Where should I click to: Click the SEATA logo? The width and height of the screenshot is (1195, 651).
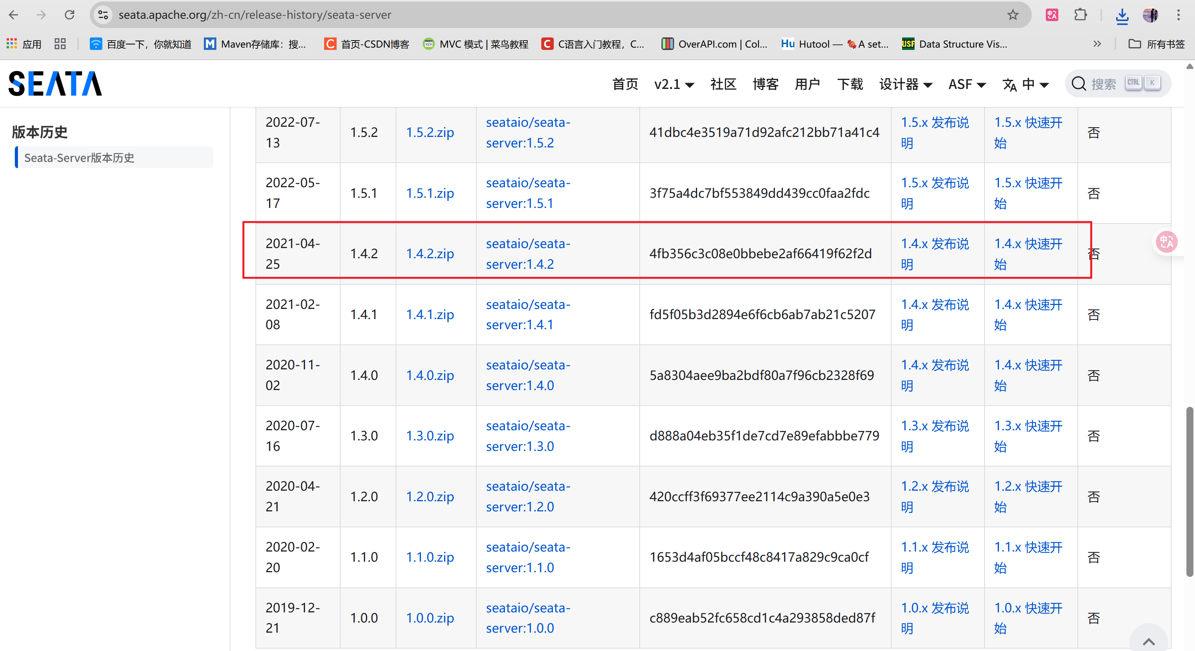pos(55,84)
